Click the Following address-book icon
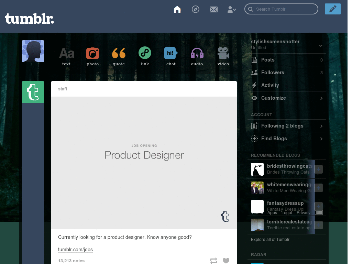This screenshot has width=352, height=264. coord(254,126)
